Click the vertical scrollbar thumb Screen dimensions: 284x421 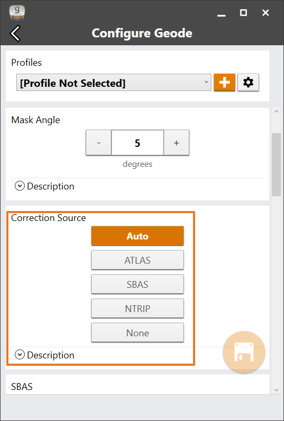[277, 165]
